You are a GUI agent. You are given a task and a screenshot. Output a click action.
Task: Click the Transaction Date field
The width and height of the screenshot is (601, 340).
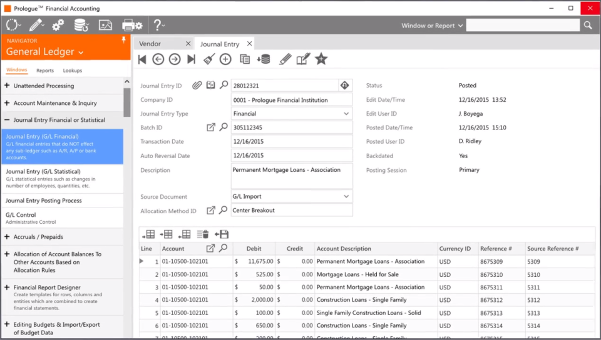point(292,141)
